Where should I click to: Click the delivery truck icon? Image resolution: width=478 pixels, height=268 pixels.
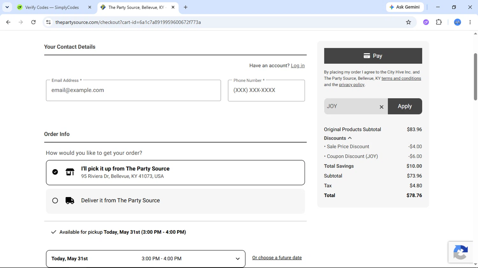(x=70, y=201)
